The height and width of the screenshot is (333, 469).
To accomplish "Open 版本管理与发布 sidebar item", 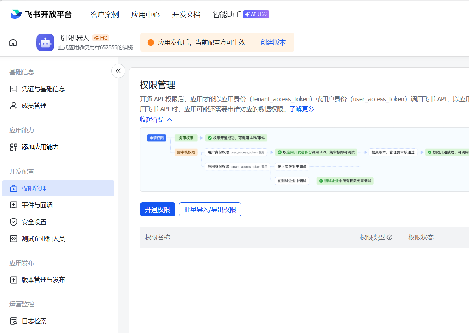I will (58, 280).
